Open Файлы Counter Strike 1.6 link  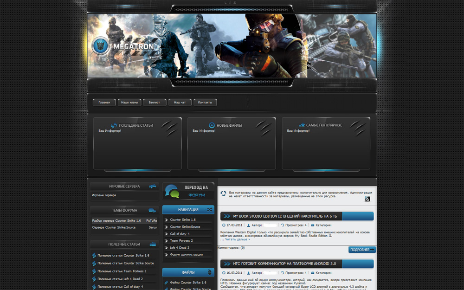click(188, 282)
